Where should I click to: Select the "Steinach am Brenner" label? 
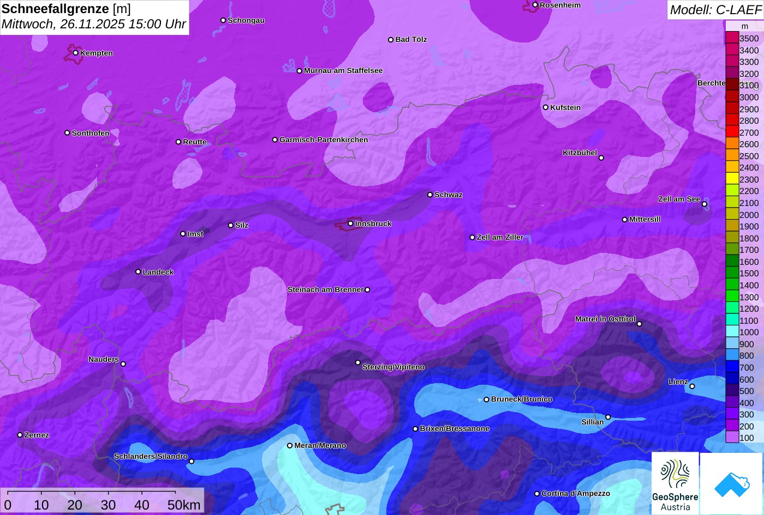325,290
